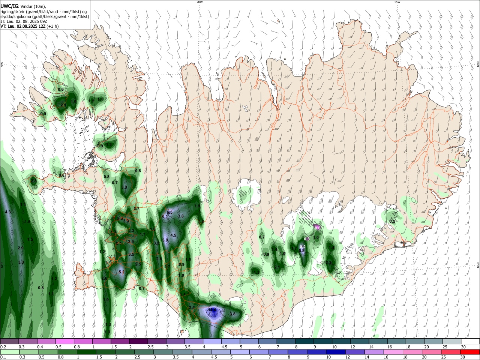Click the "IT: Lau. 02. 08. 2025 09Z" line
Image resolution: width=480 pixels, height=360 pixels.
(24, 22)
